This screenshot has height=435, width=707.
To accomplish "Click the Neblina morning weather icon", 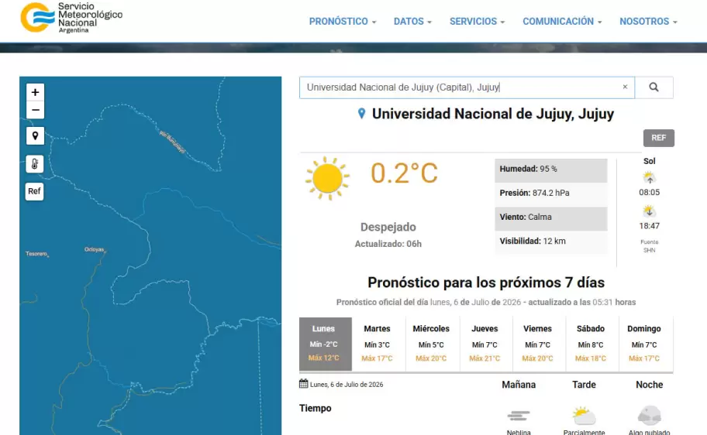I will tap(519, 416).
